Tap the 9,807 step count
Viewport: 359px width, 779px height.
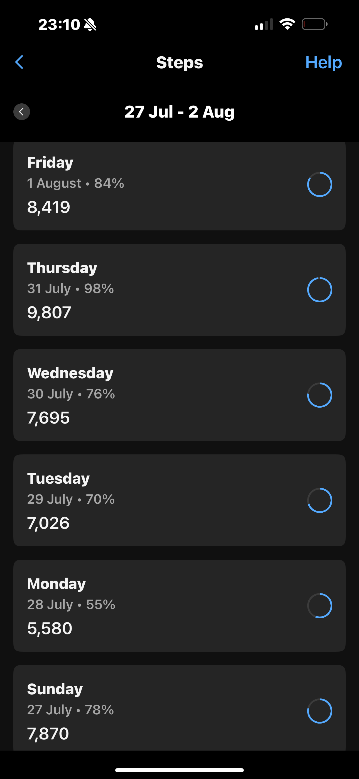(49, 312)
